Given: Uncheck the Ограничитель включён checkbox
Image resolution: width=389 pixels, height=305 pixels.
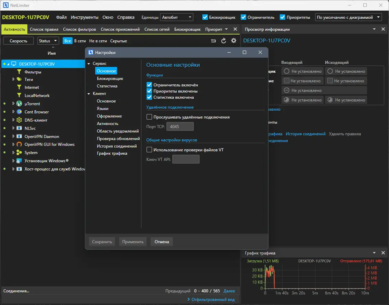Looking at the screenshot, I should pyautogui.click(x=149, y=85).
